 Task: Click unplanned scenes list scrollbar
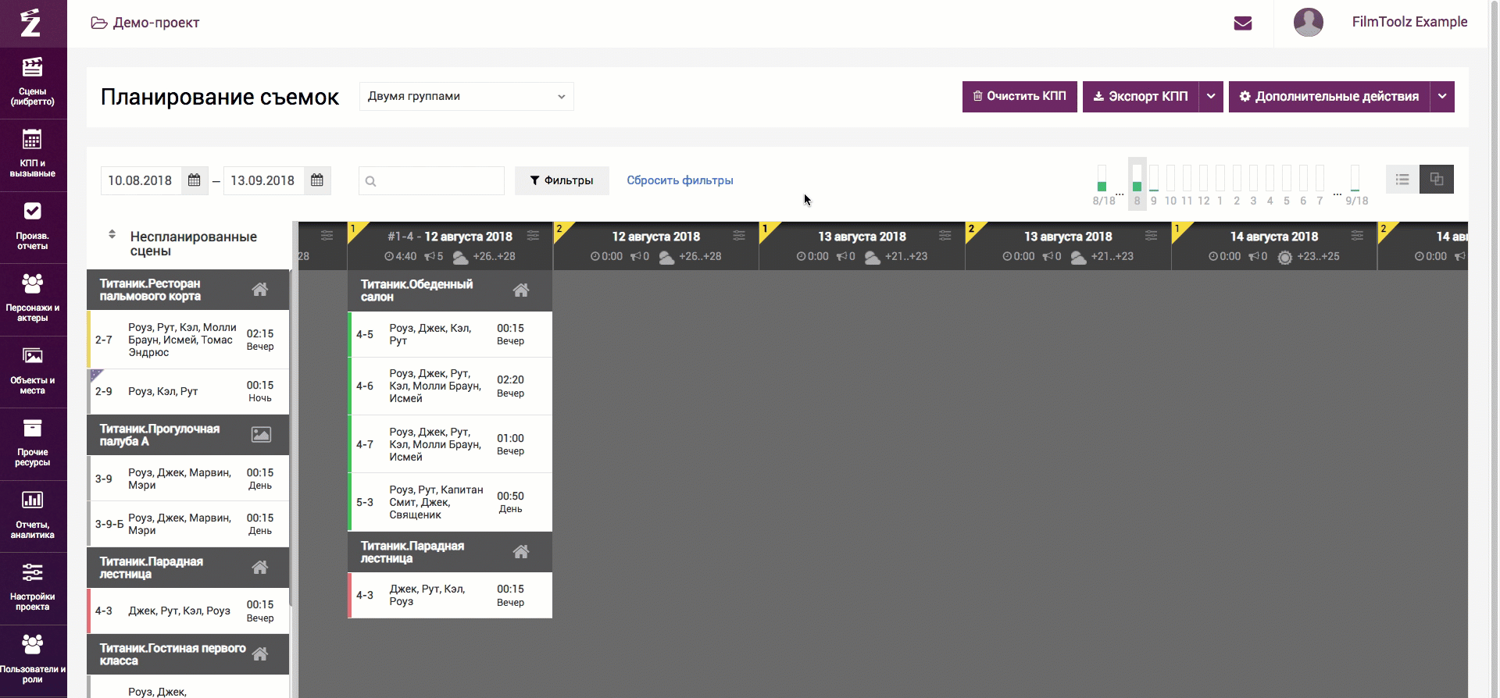tap(292, 437)
